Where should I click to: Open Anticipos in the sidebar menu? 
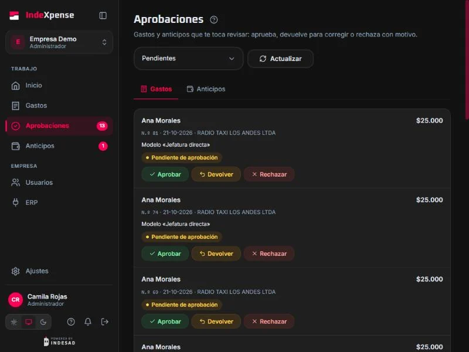click(59, 146)
